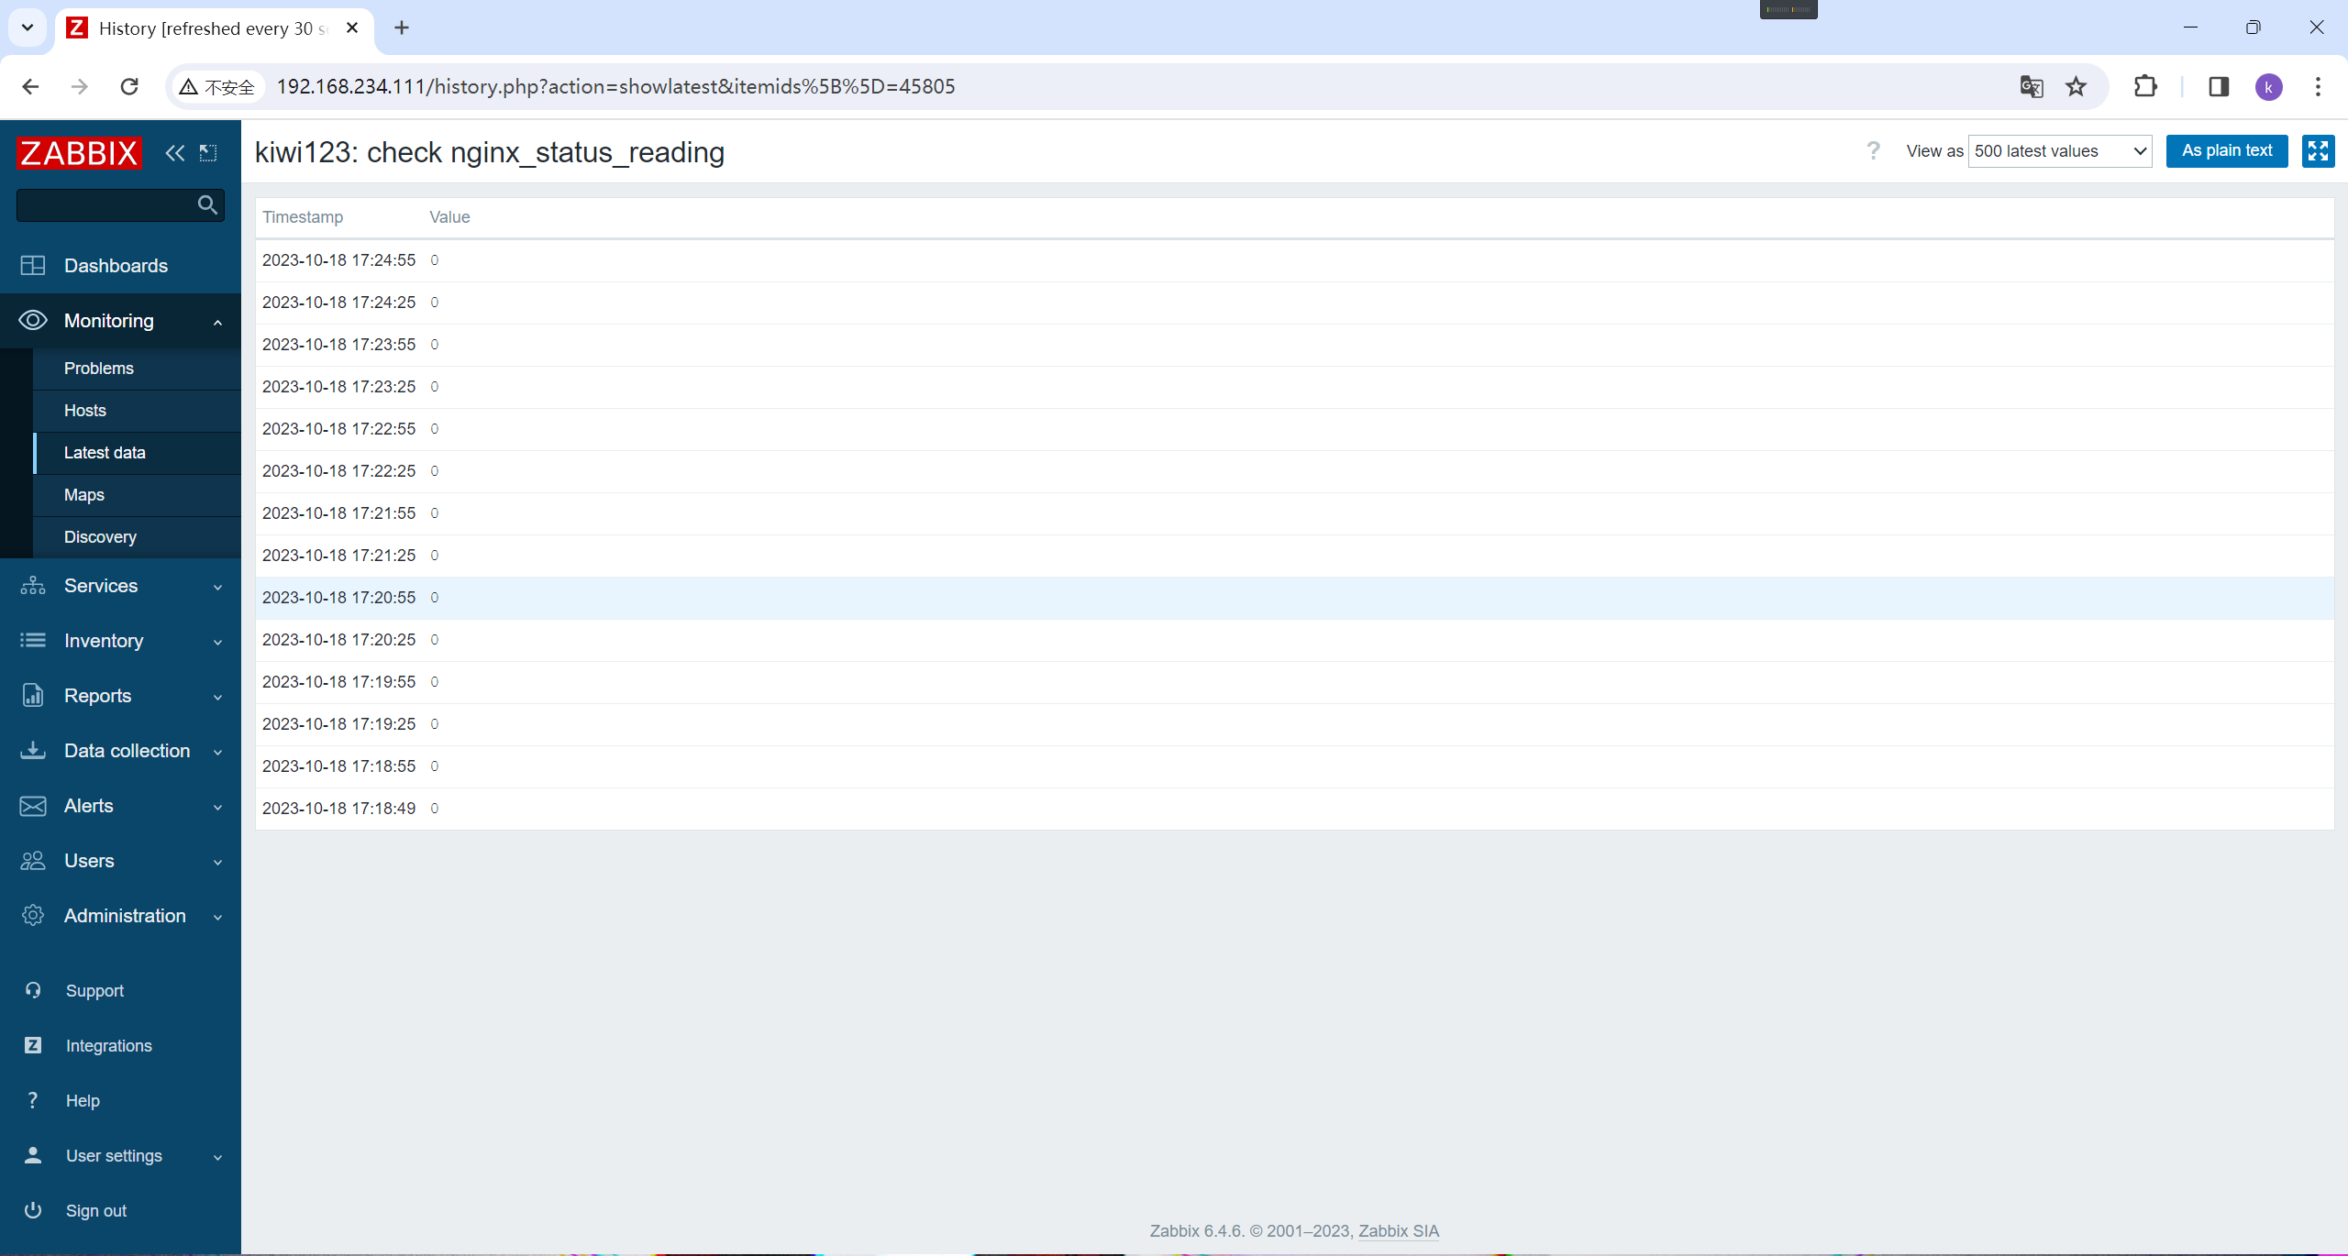The width and height of the screenshot is (2348, 1256).
Task: Open the Dashboards menu
Action: (116, 266)
